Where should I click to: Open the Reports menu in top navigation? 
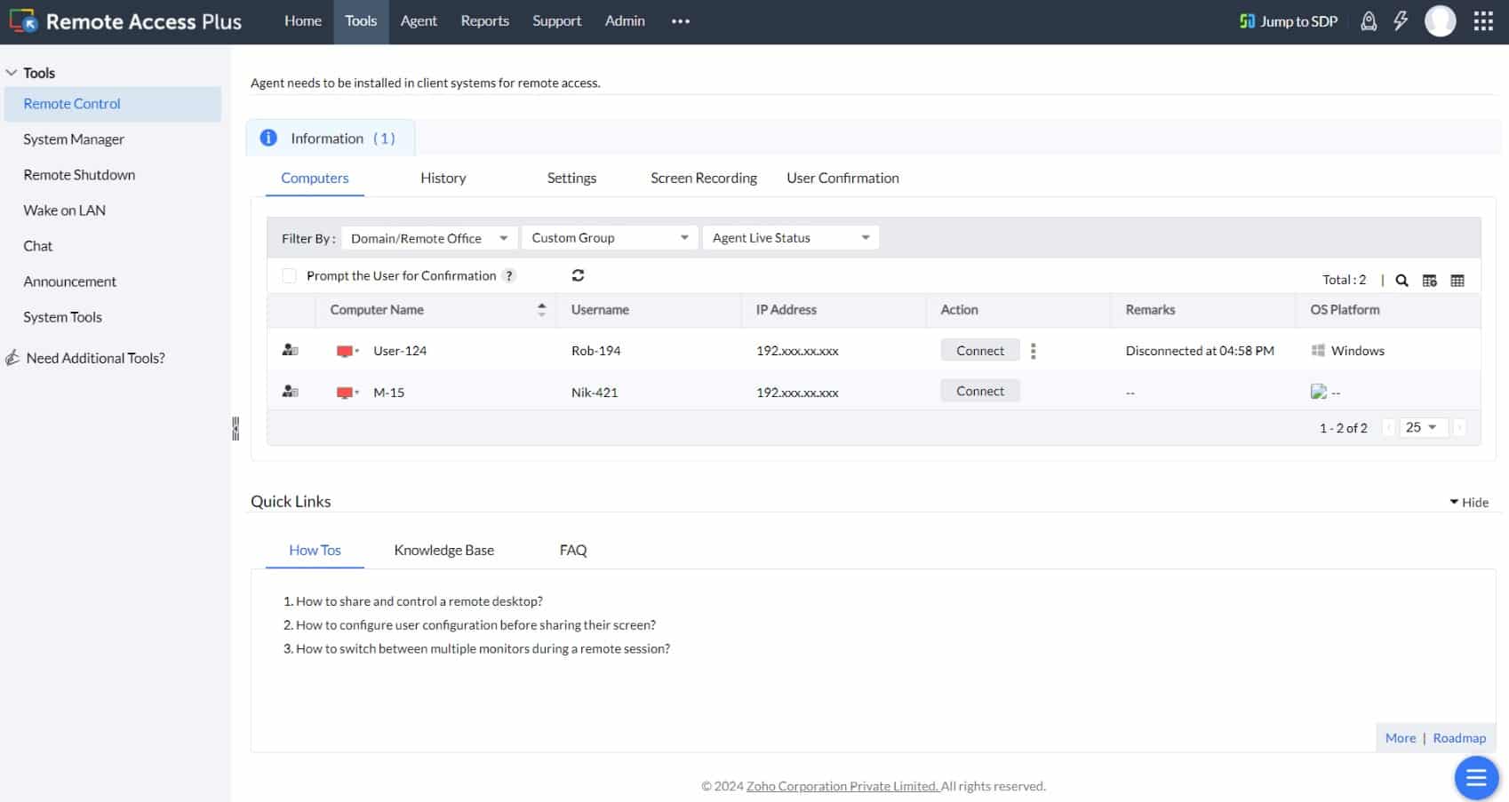[x=484, y=20]
